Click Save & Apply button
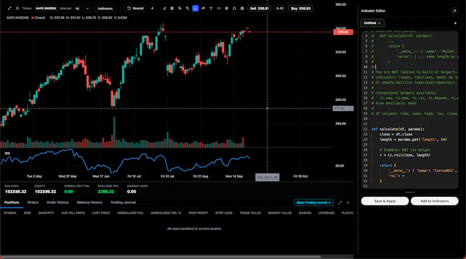 point(385,201)
